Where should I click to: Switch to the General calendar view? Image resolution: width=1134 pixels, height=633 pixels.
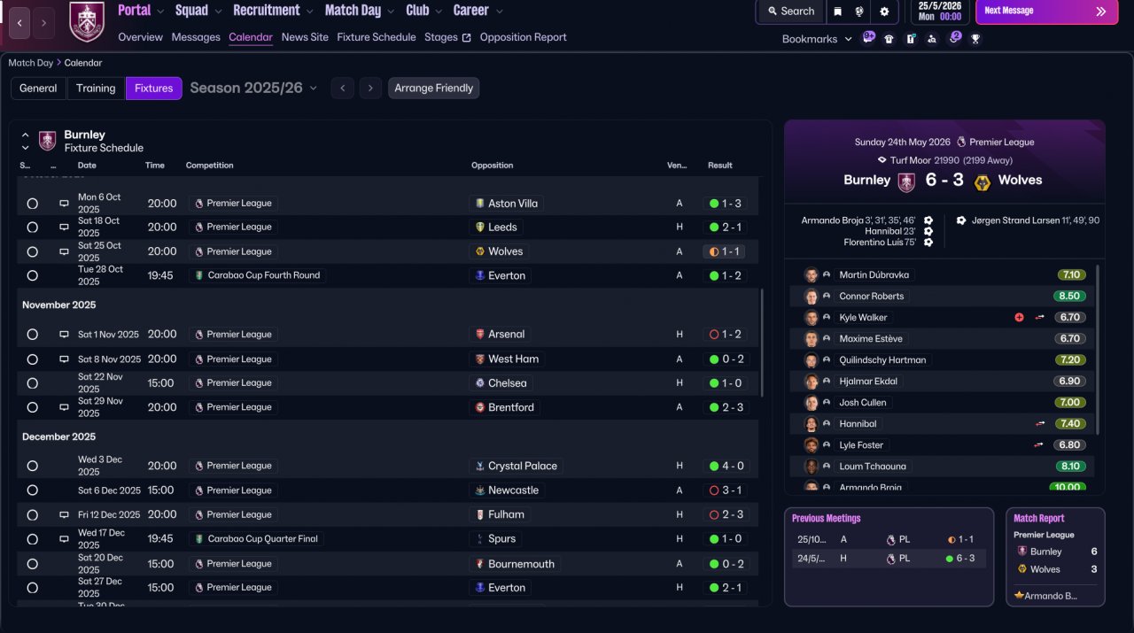point(38,89)
